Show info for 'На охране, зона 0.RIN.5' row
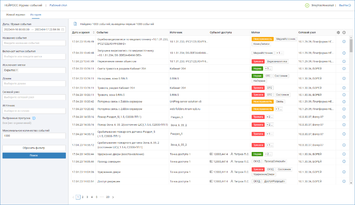 click(344, 79)
